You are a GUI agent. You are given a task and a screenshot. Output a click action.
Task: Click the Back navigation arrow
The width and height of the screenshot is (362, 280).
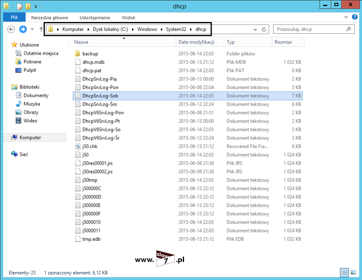[11, 29]
